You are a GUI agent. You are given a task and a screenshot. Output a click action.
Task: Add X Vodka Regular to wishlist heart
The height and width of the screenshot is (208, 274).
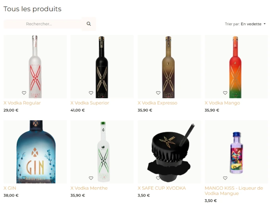coord(24,93)
